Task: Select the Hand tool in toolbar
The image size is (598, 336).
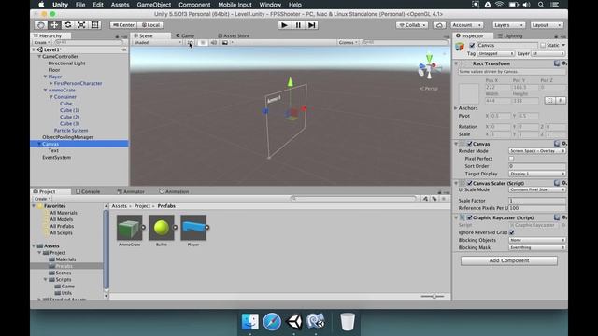Action: tap(41, 25)
